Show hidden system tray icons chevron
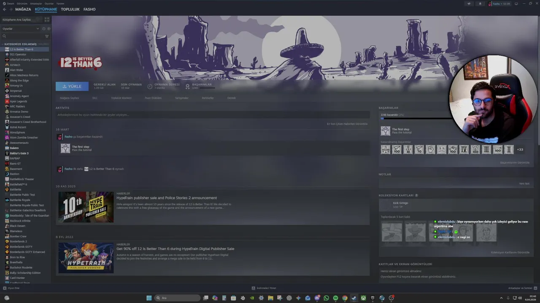Viewport: 540px width, 303px height. (x=502, y=298)
